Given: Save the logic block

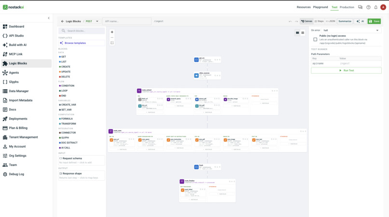Looking at the screenshot, I should point(374,21).
